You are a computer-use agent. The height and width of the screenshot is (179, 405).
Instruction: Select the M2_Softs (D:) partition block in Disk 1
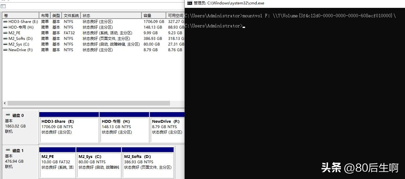click(148, 162)
